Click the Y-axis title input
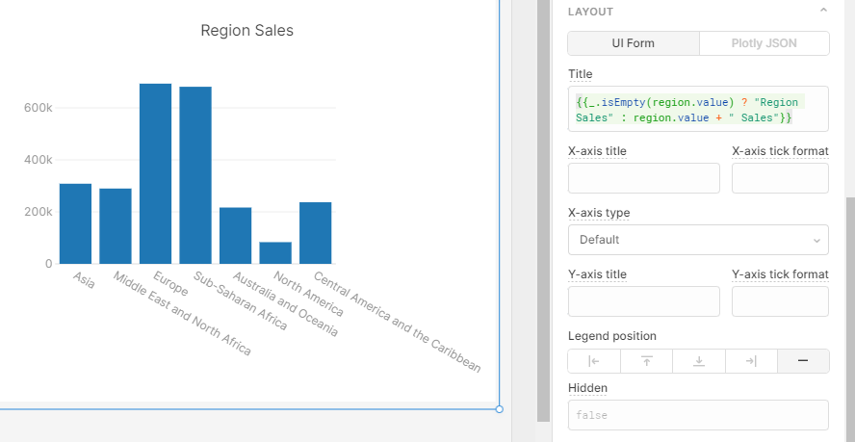This screenshot has width=855, height=442. [644, 301]
